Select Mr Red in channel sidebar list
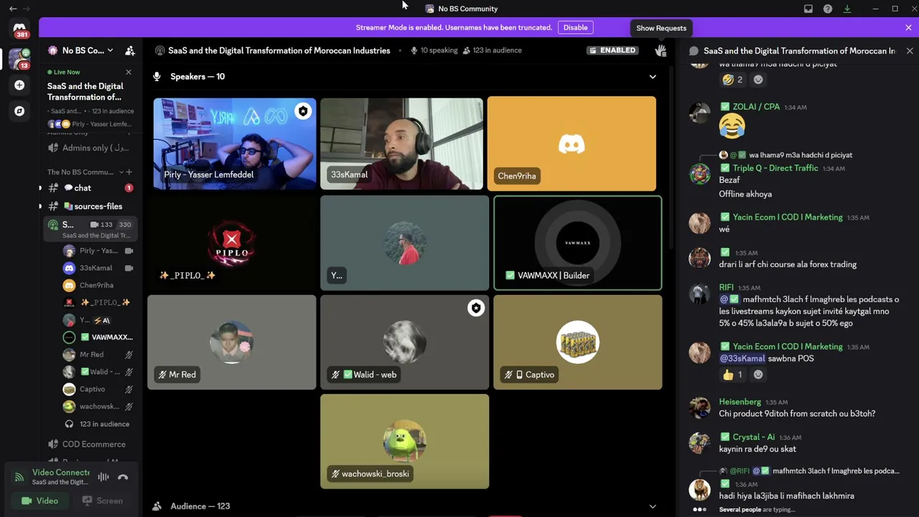The width and height of the screenshot is (919, 517). pyautogui.click(x=98, y=355)
